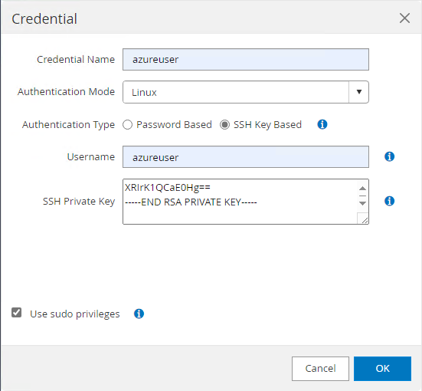This screenshot has height=391, width=422.
Task: Click the Linux authentication mode combo box
Action: click(245, 92)
